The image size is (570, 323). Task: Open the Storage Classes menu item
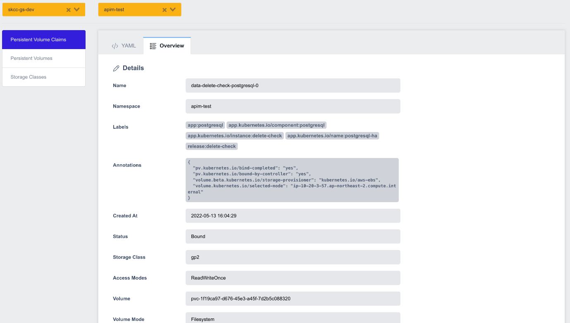coord(44,77)
